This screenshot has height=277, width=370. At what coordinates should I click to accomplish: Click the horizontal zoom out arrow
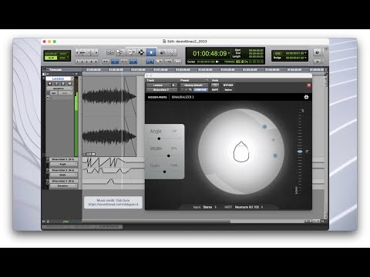point(77,52)
